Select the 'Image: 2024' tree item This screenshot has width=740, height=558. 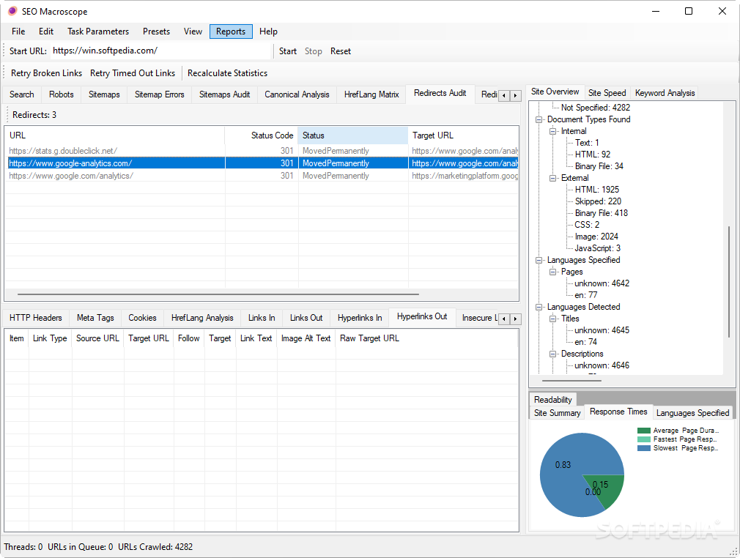[596, 237]
